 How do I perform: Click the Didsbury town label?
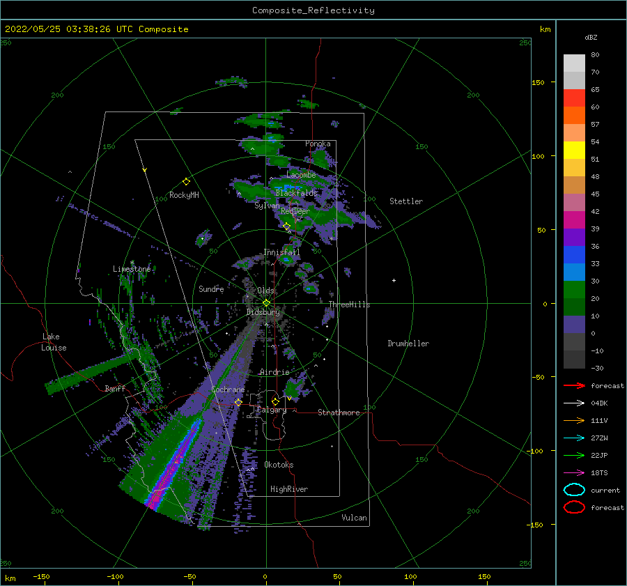263,312
